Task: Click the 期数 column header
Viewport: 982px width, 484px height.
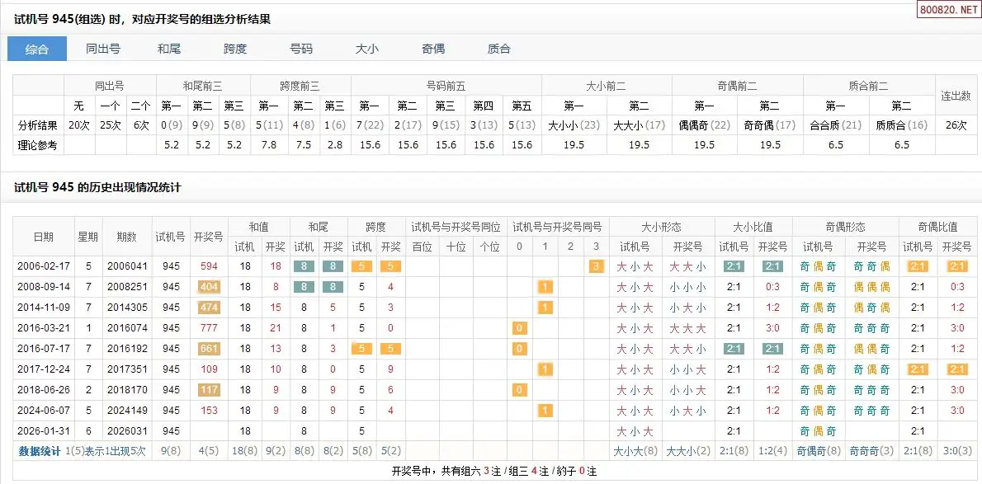Action: point(126,237)
